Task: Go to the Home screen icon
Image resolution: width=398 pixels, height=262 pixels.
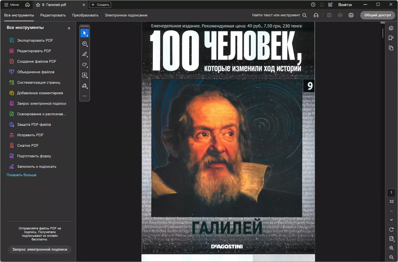Action: tap(27, 5)
